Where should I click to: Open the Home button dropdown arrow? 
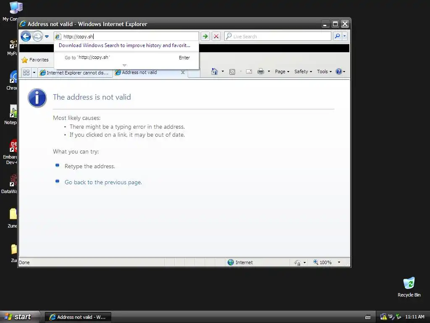223,71
